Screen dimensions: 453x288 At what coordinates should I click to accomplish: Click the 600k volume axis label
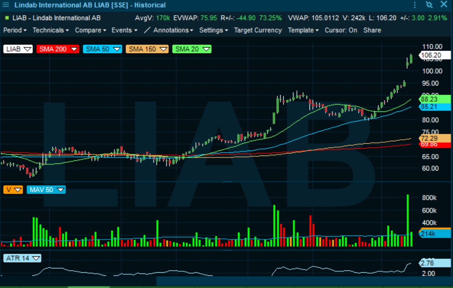coord(429,210)
